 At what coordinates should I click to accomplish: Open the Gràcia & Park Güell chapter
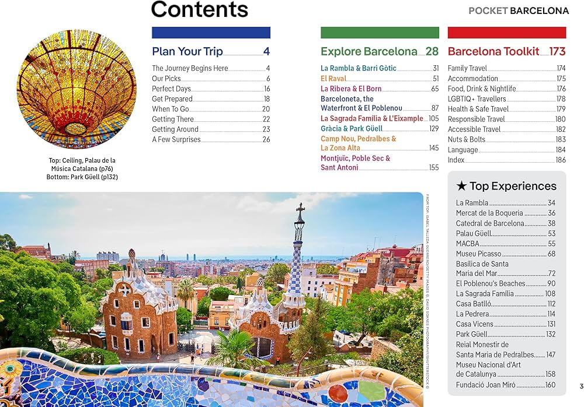[x=352, y=129]
